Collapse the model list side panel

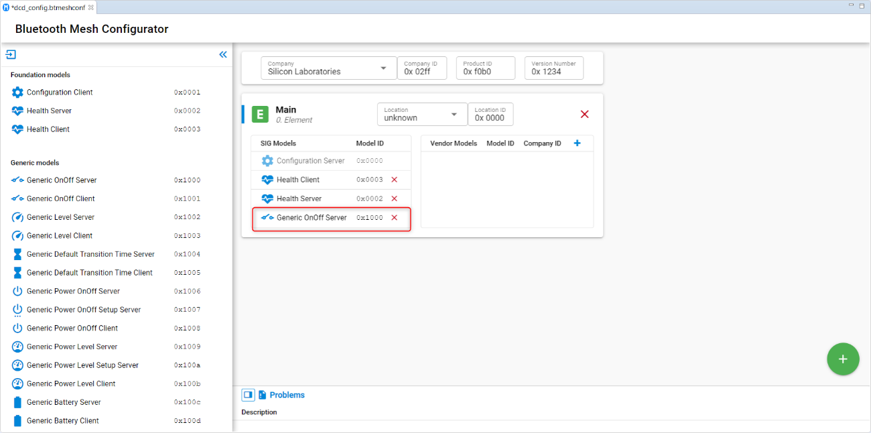[x=223, y=54]
